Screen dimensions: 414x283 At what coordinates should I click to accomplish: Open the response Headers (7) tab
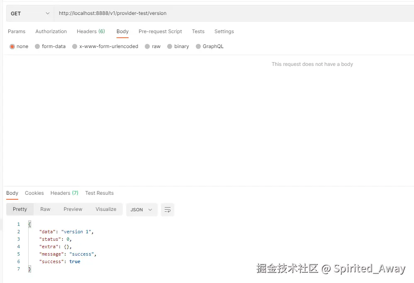pyautogui.click(x=64, y=193)
